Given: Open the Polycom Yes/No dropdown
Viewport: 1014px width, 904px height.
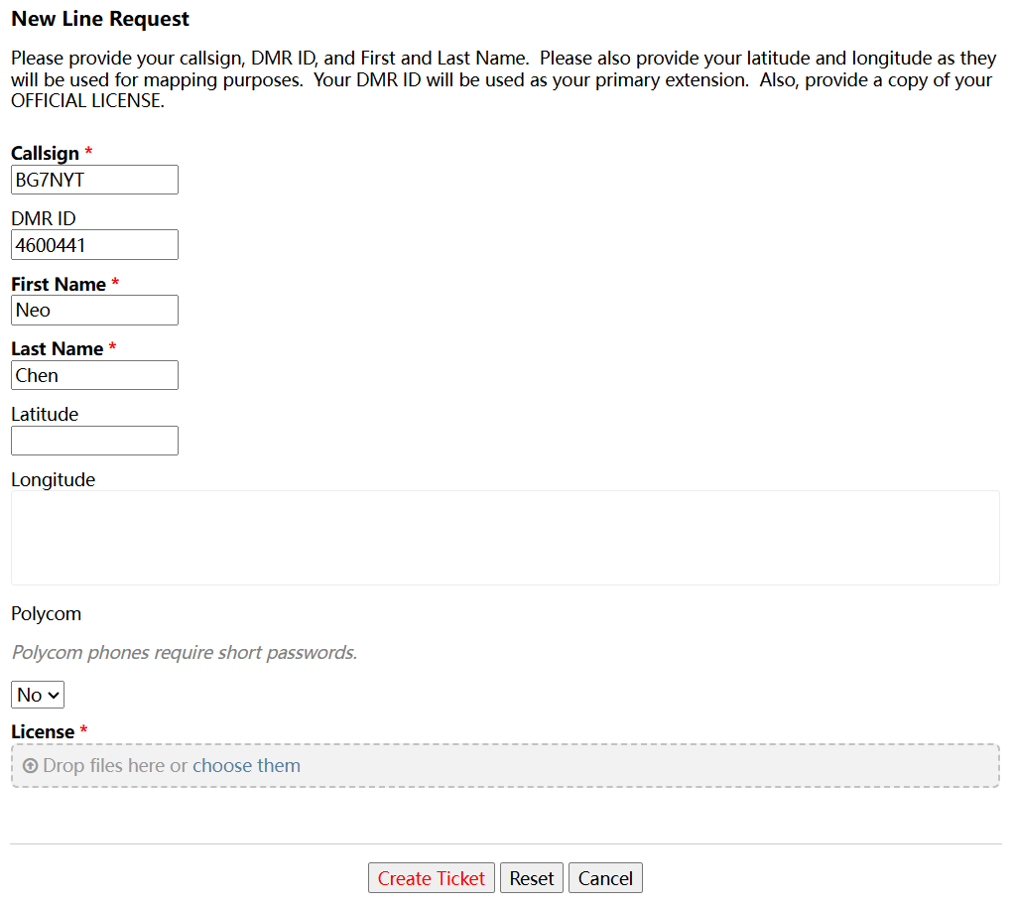Looking at the screenshot, I should click(38, 695).
